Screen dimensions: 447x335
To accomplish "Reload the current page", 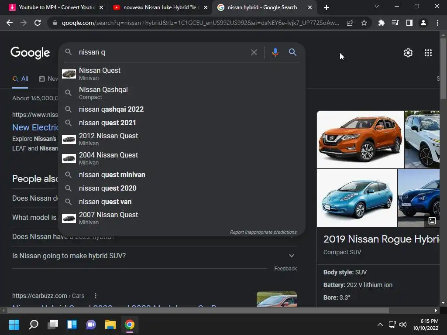I will pos(38,23).
